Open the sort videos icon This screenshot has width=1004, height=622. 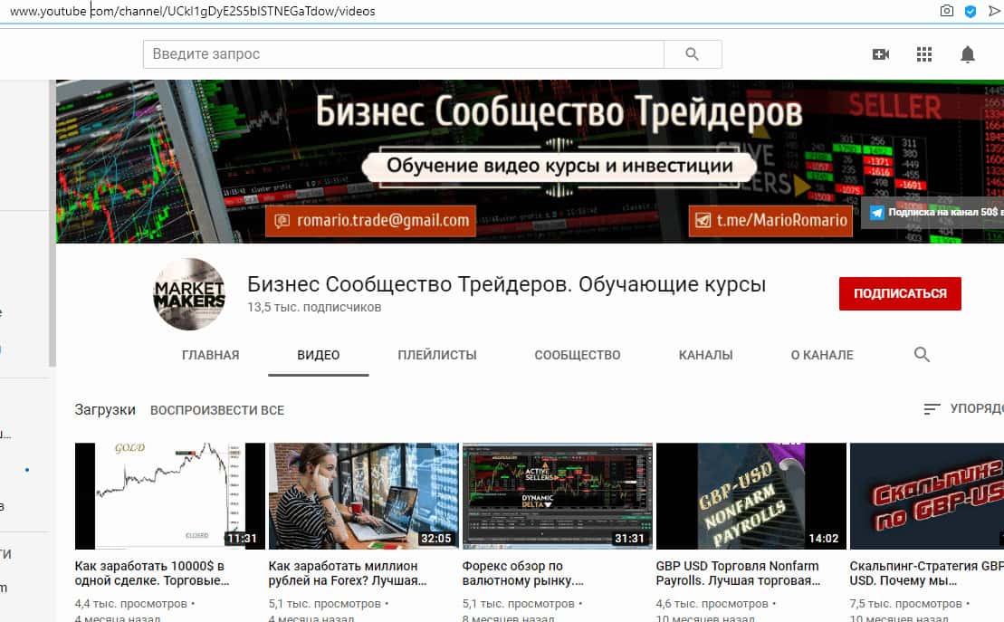coord(932,408)
